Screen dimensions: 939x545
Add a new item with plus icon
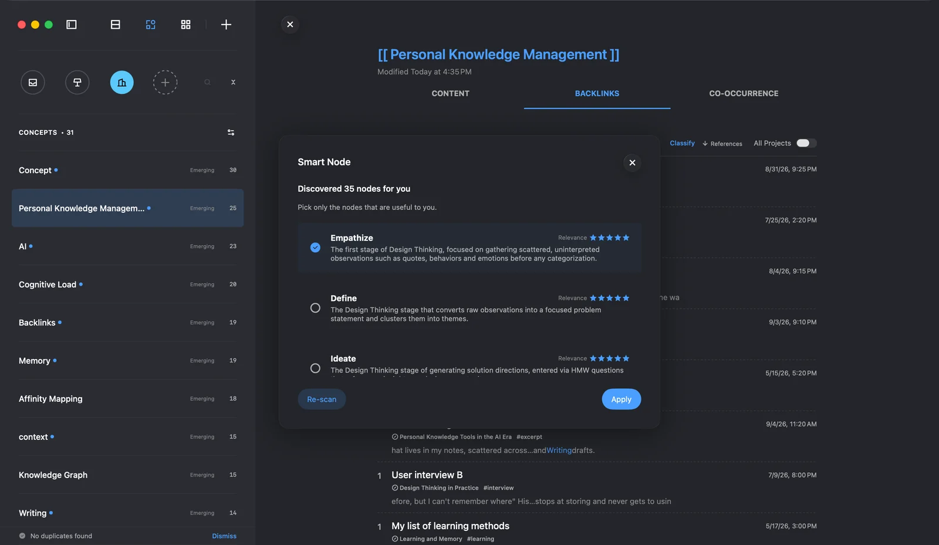pyautogui.click(x=226, y=25)
